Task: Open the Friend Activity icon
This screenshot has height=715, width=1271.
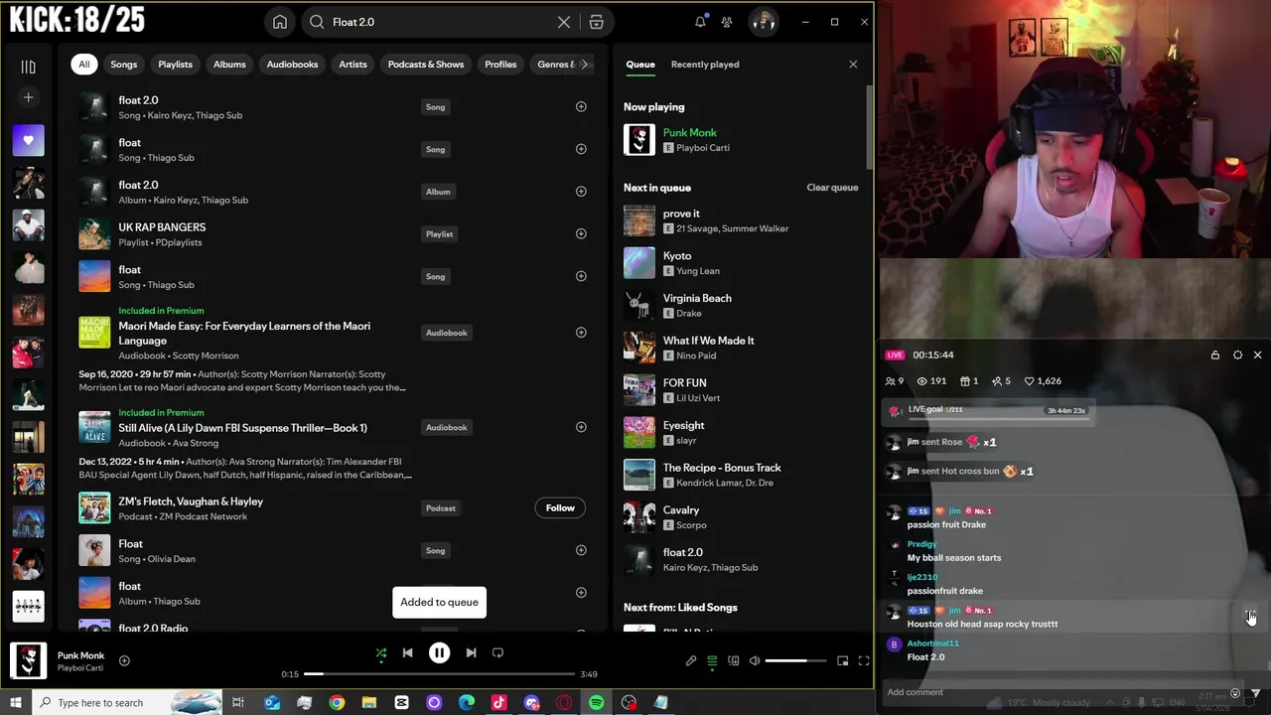Action: (x=727, y=22)
